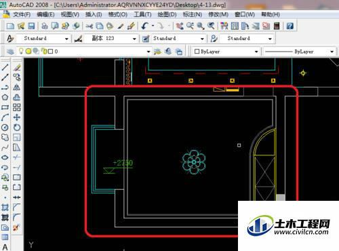Screen dimensions: 339x251
Task: Toggle layer 0 lock padlock icon
Action: pyautogui.click(x=44, y=52)
